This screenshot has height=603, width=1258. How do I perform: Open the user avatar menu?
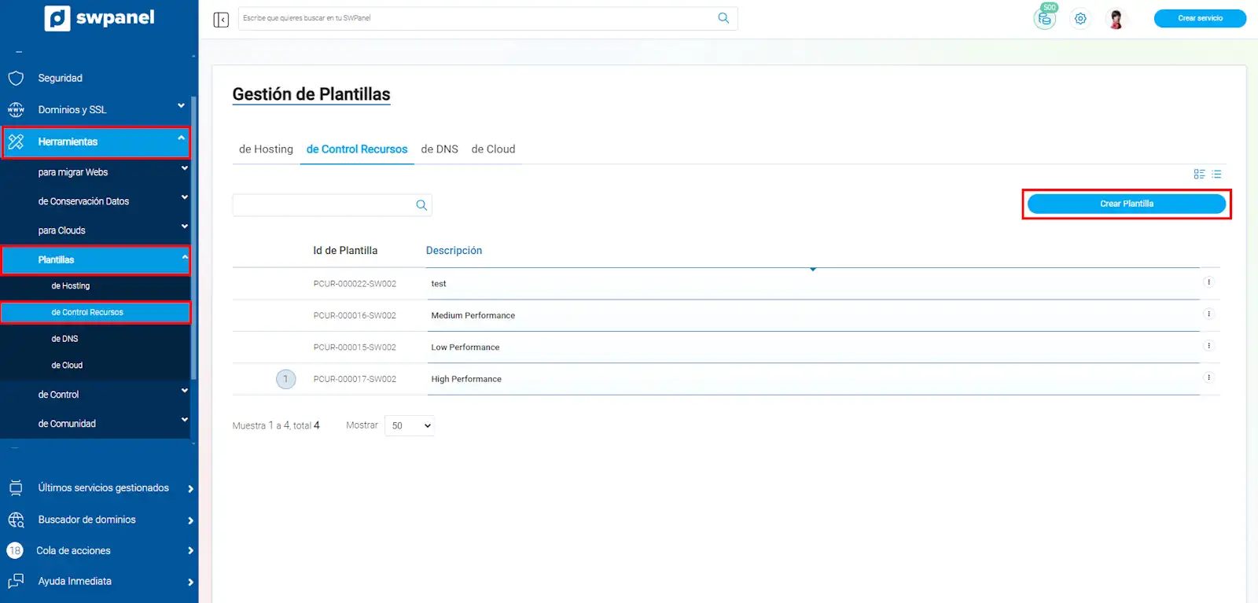1116,19
